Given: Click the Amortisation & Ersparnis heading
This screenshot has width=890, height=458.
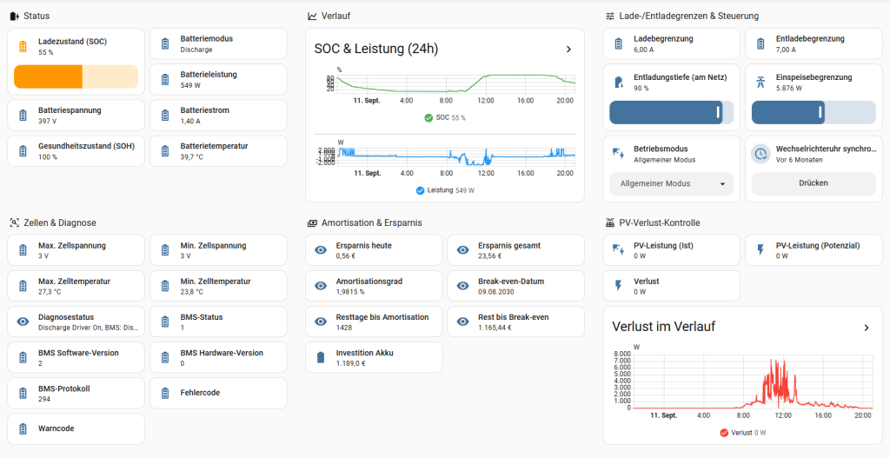Looking at the screenshot, I should coord(371,223).
